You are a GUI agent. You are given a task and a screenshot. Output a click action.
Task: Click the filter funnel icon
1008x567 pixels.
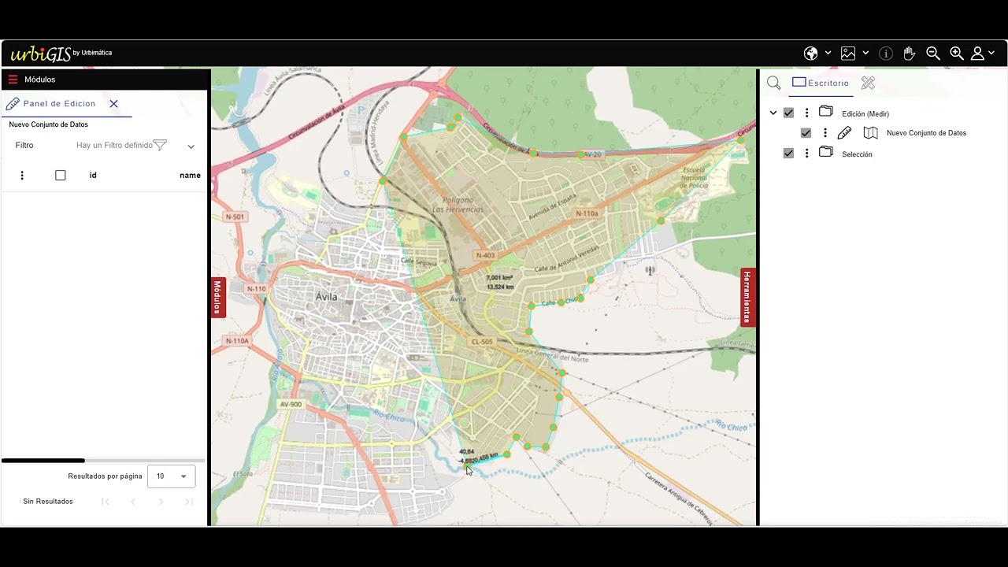[x=160, y=145]
